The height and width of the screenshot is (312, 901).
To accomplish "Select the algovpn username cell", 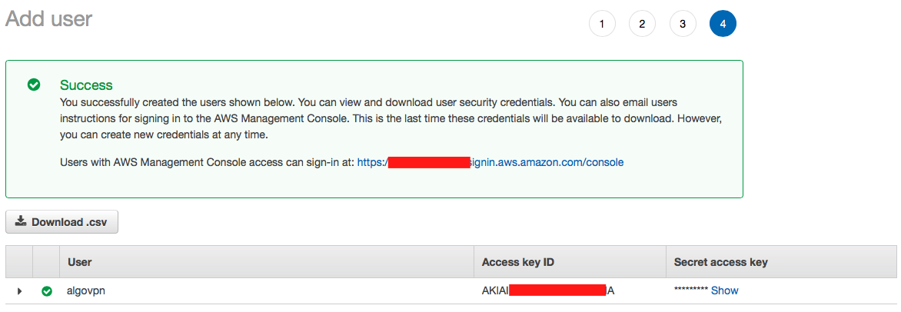I will coord(86,290).
